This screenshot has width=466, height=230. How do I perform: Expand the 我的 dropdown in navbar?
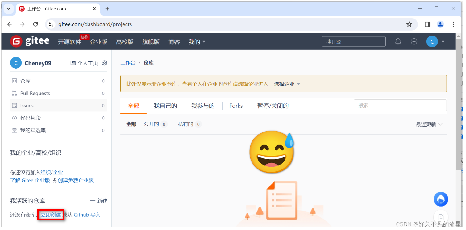[197, 42]
